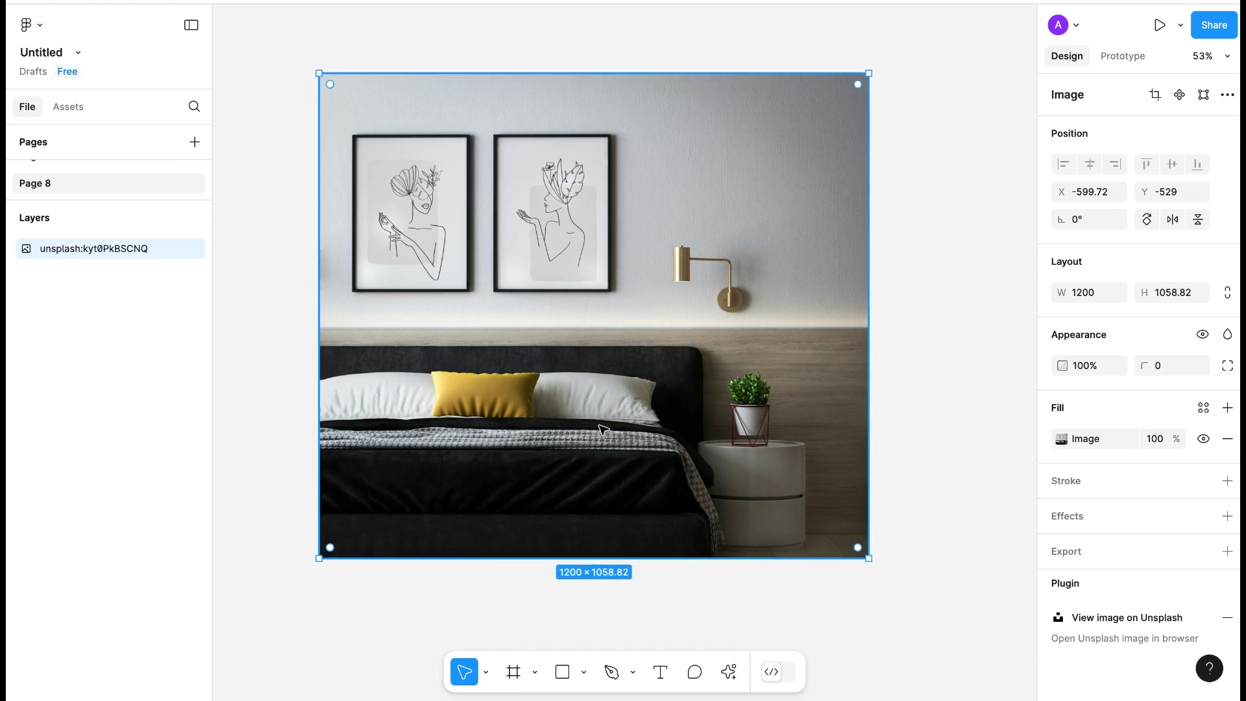Image resolution: width=1246 pixels, height=701 pixels.
Task: Toggle Dev Mode switch in toolbar
Action: 778,672
